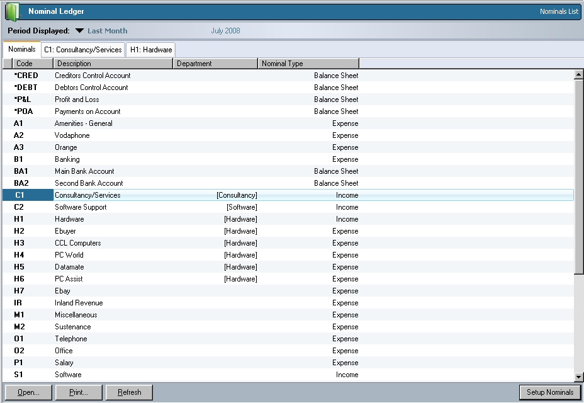This screenshot has height=403, width=584.
Task: Sort by the Code column header
Action: [x=32, y=64]
